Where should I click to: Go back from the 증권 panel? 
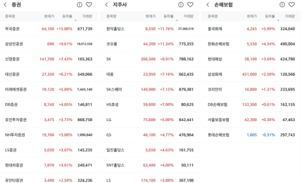(x=5, y=5)
